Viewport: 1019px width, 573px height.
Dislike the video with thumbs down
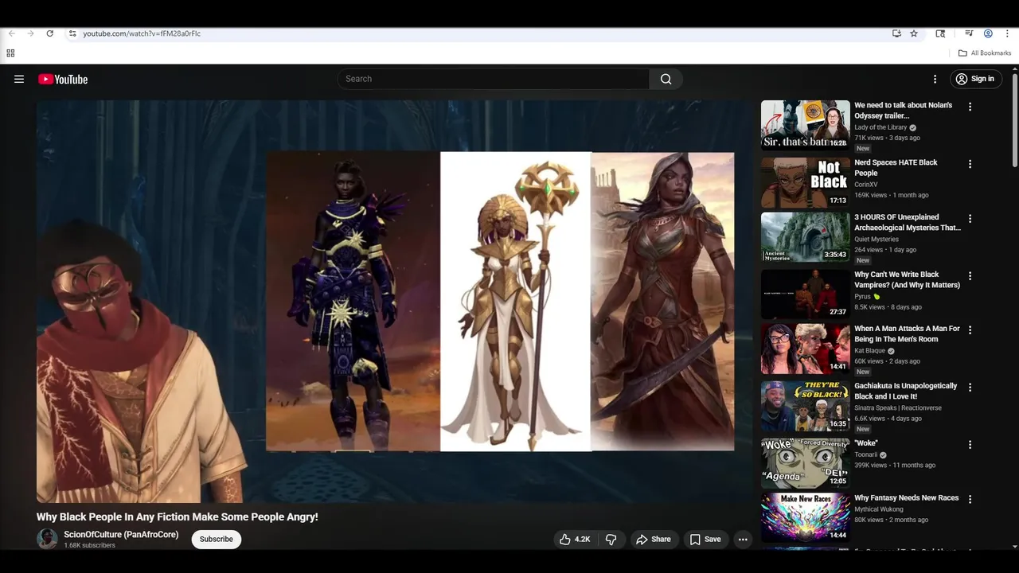[x=611, y=540]
